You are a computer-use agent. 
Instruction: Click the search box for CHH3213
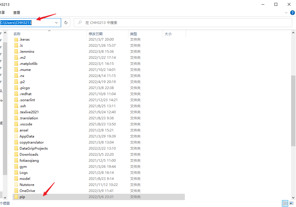[183, 23]
